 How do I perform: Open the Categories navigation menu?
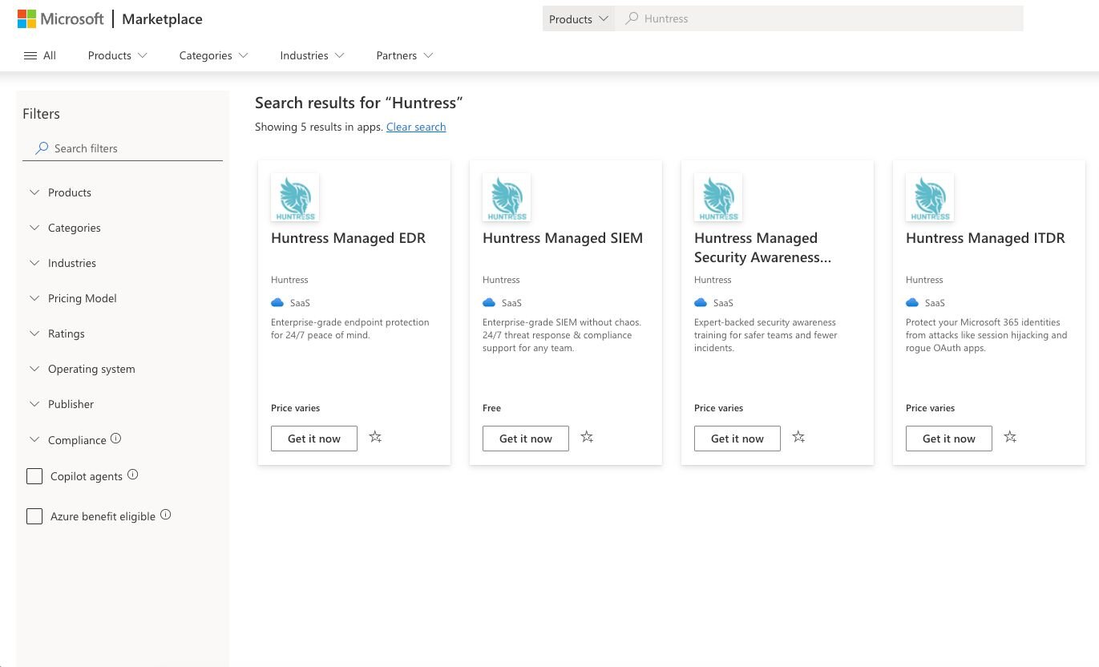(213, 55)
